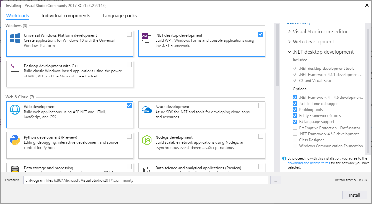Collapse the .NET desktop development summary
The width and height of the screenshot is (372, 204).
pyautogui.click(x=289, y=52)
